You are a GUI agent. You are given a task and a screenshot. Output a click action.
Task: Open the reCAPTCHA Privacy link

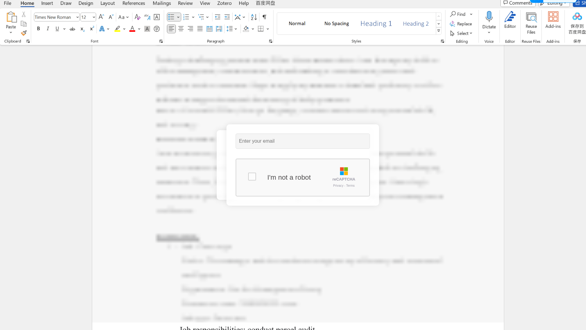(338, 186)
